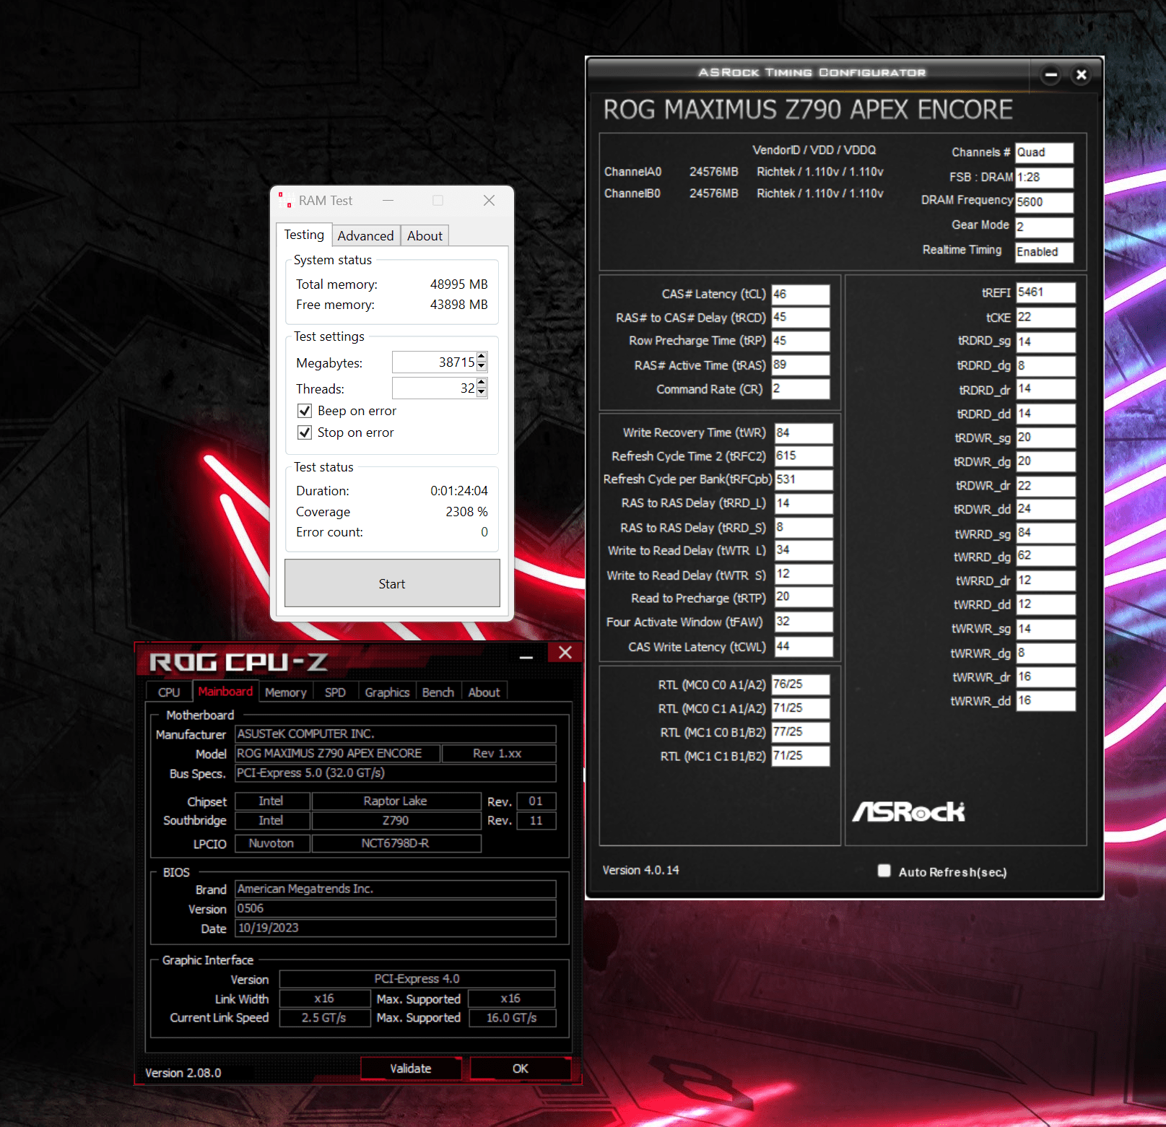Image resolution: width=1166 pixels, height=1127 pixels.
Task: Close the ROG CPU-Z window
Action: [x=565, y=653]
